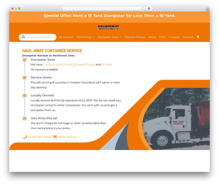Click the truck photo
This screenshot has height=185, width=219.
[177, 119]
